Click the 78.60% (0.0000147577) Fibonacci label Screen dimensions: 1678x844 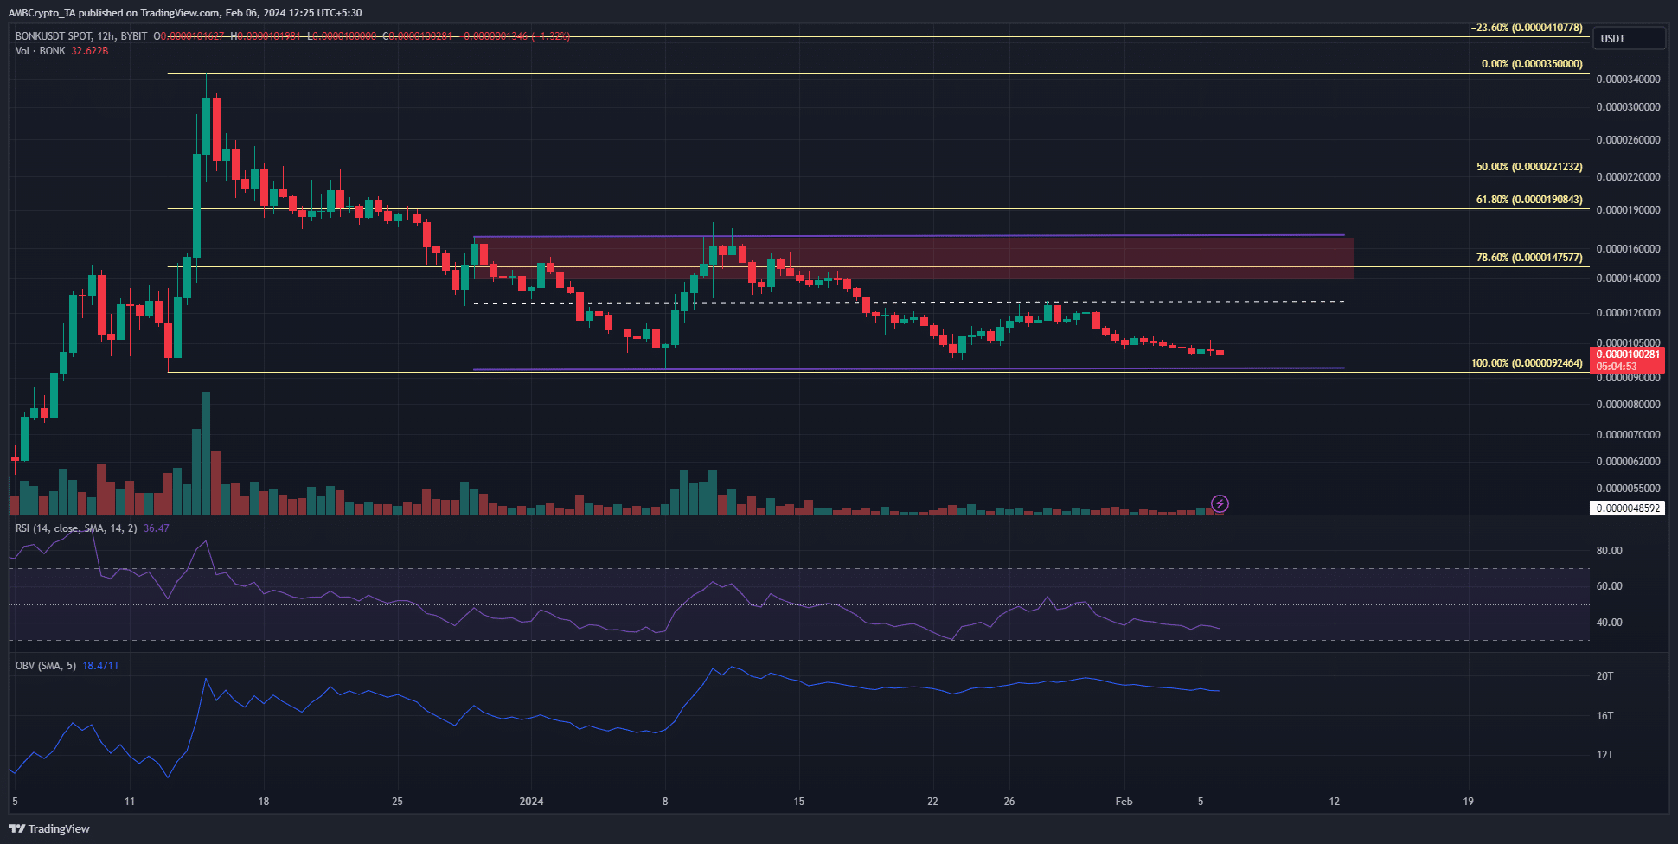(1529, 258)
